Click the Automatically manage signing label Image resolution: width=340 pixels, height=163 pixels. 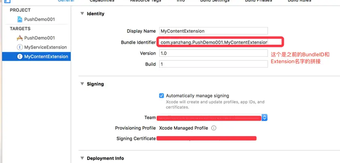pyautogui.click(x=197, y=95)
